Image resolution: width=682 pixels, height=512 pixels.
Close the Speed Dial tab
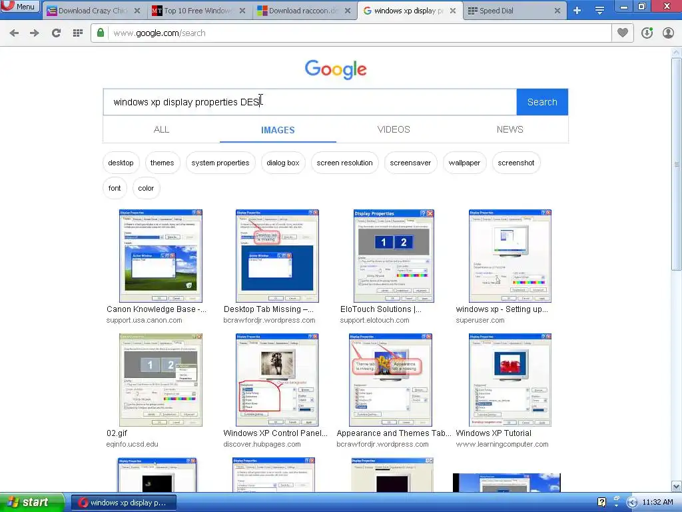(557, 11)
